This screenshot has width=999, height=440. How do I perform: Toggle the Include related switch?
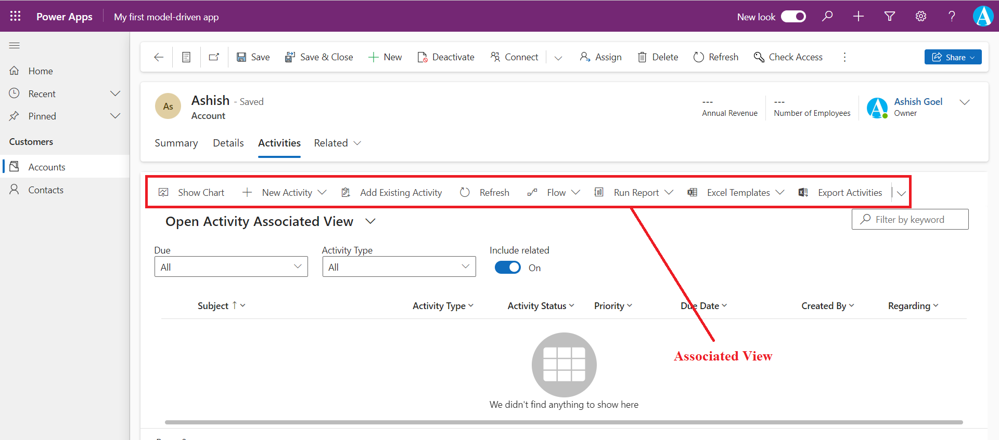(507, 268)
